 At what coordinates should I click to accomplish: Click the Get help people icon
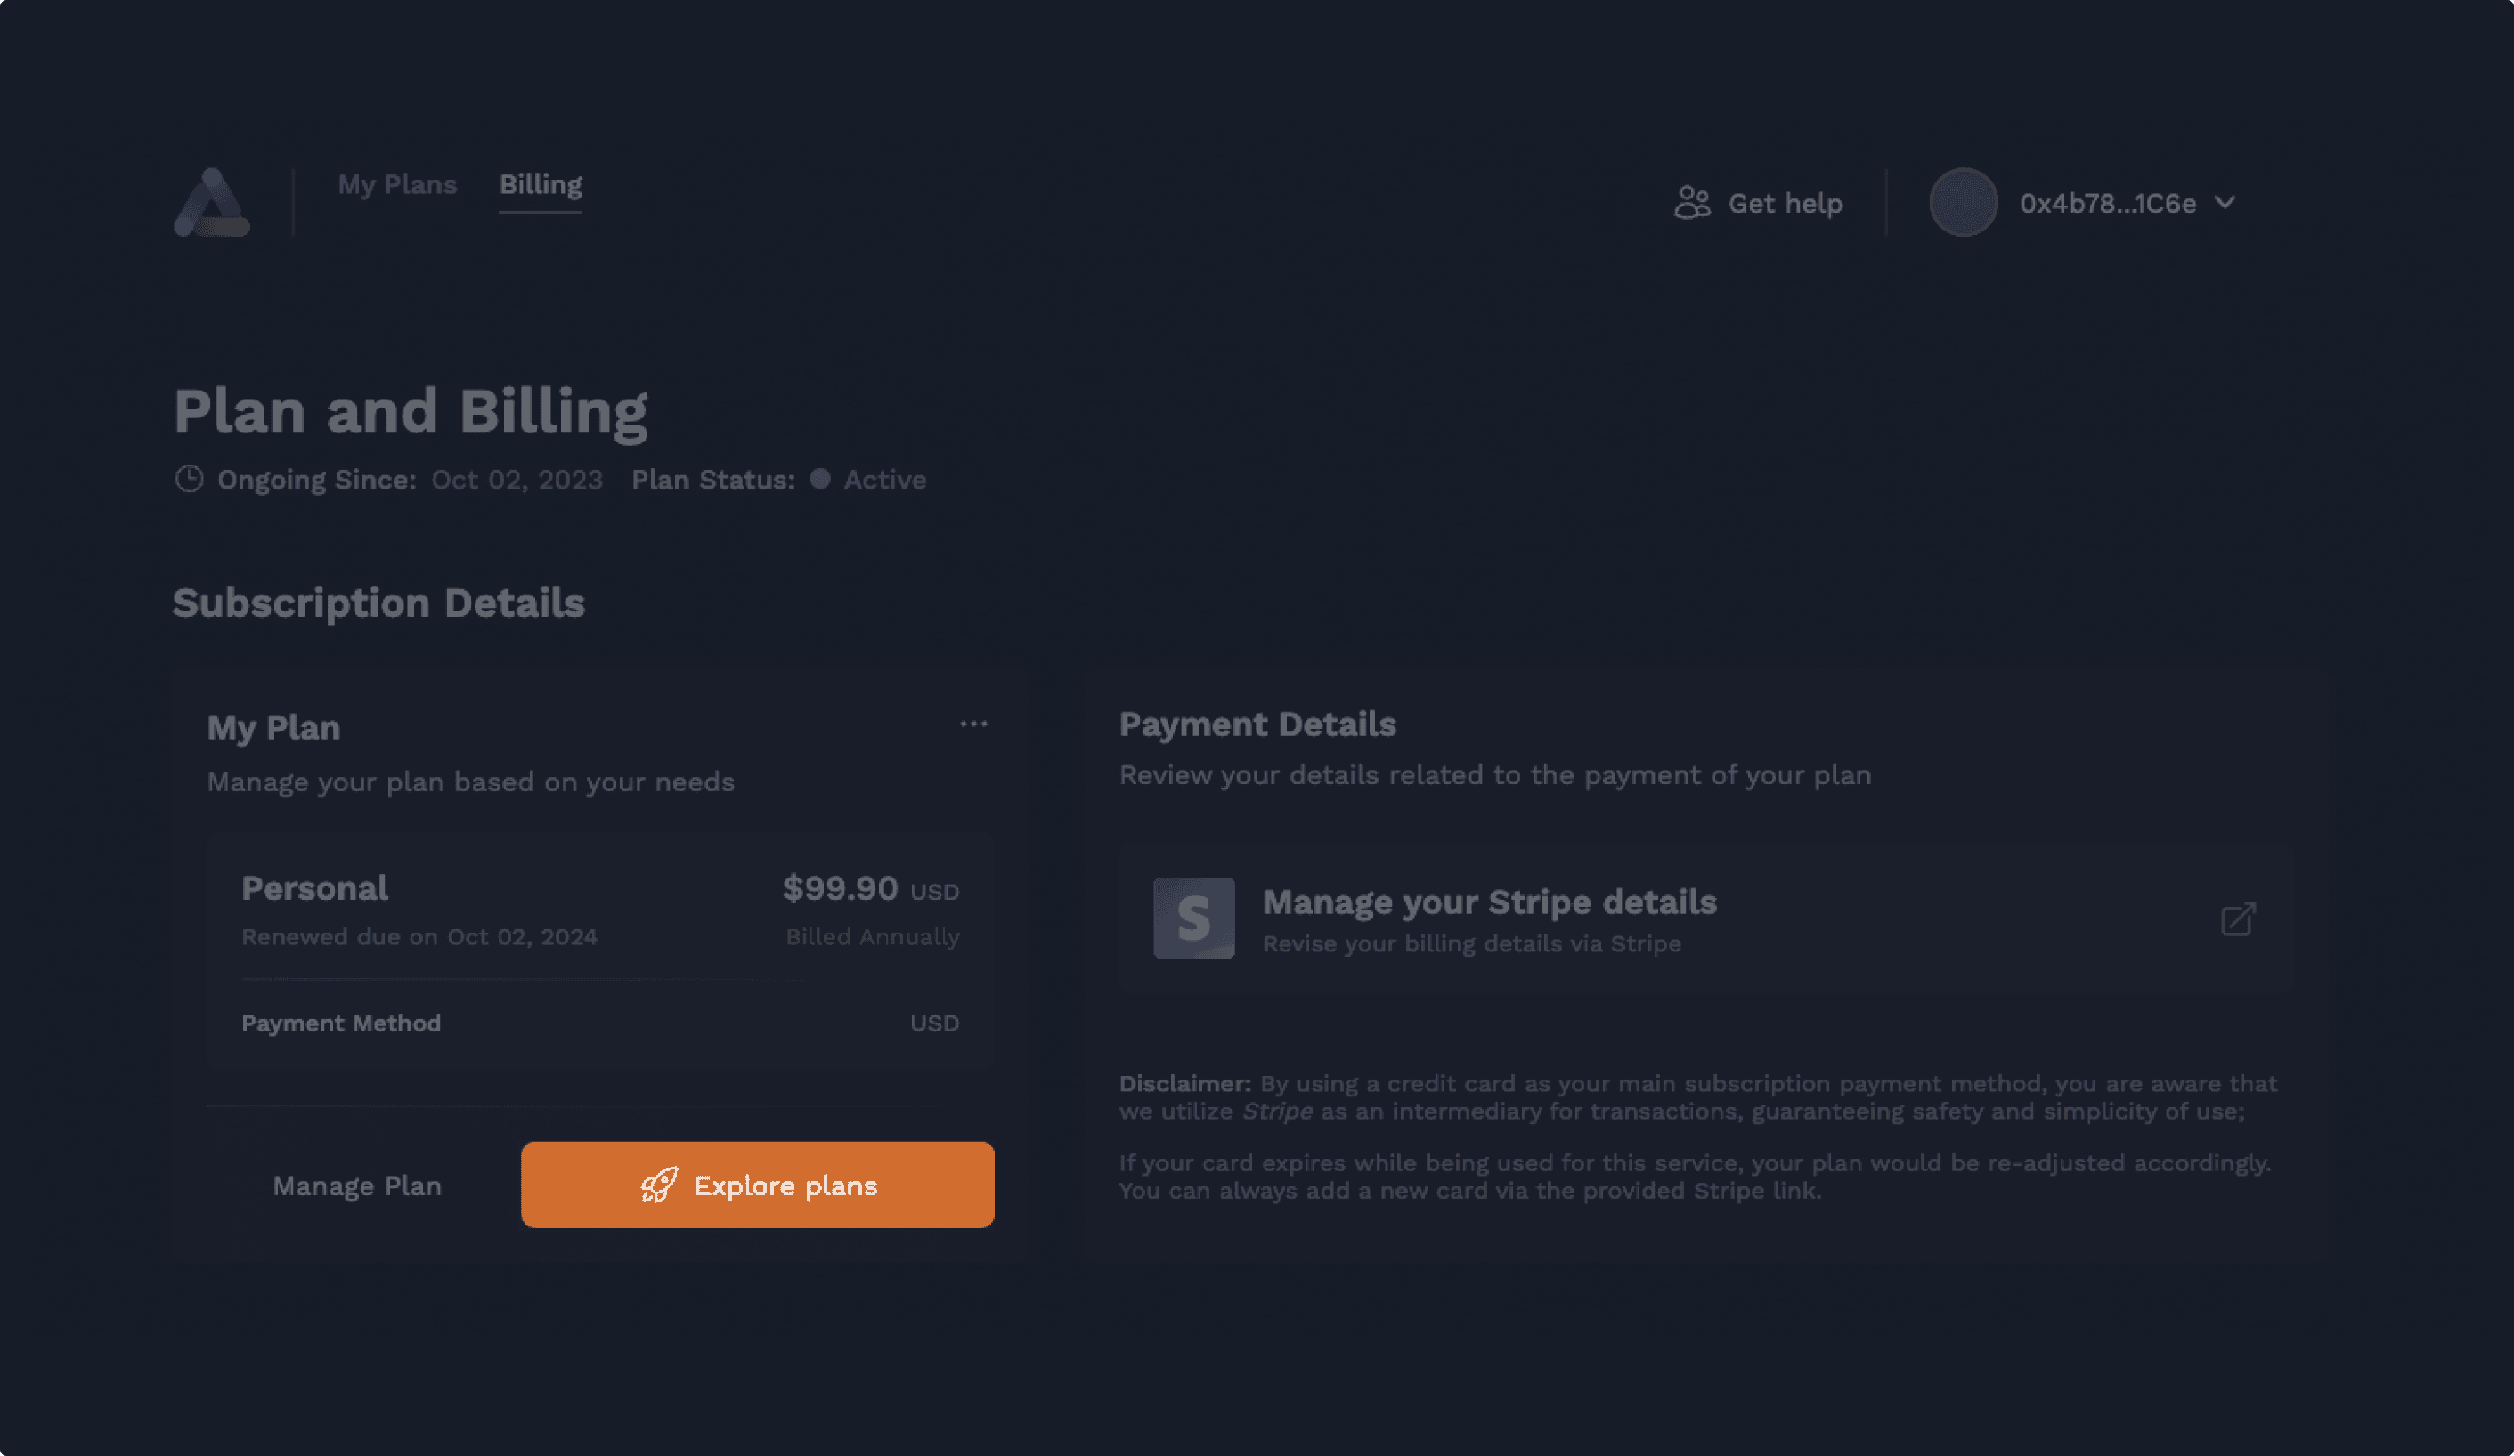pos(1692,202)
